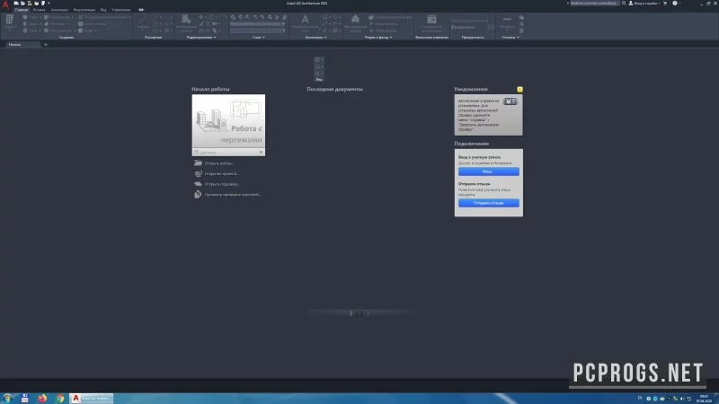Click the magnifier search icon in title bar

coord(624,4)
